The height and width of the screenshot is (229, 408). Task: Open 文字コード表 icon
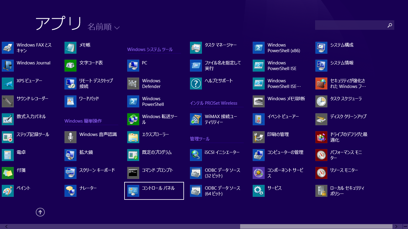(70, 66)
